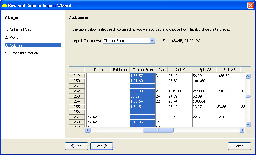The height and width of the screenshot is (155, 256).
Task: Click the Natalog app icon in title bar
Action: coord(5,5)
